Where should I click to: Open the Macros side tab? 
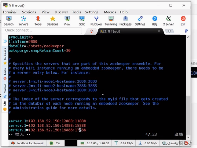pos(5,91)
